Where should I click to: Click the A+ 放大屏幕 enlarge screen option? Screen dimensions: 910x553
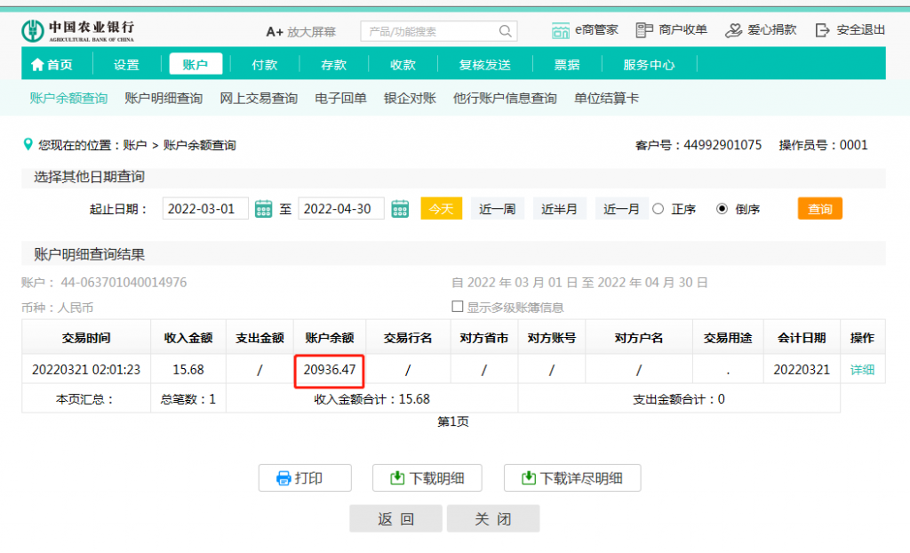pyautogui.click(x=300, y=31)
